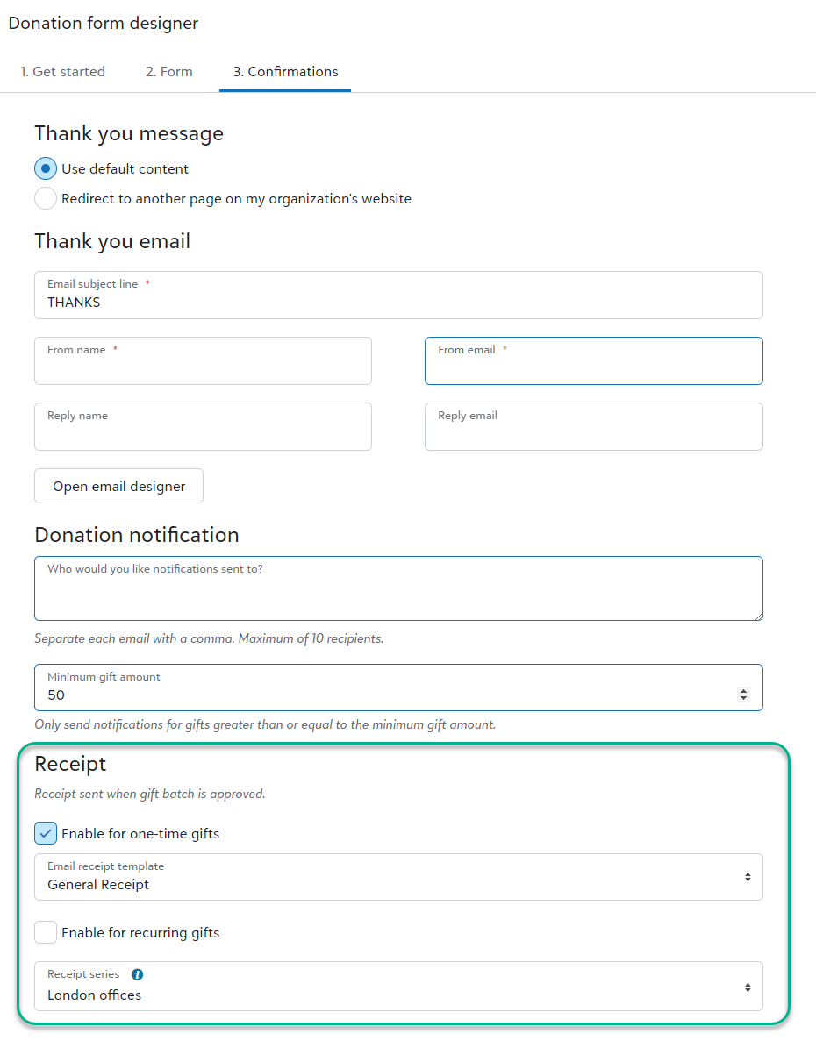Choose Redirect to another page option
The height and width of the screenshot is (1048, 816).
click(x=45, y=198)
